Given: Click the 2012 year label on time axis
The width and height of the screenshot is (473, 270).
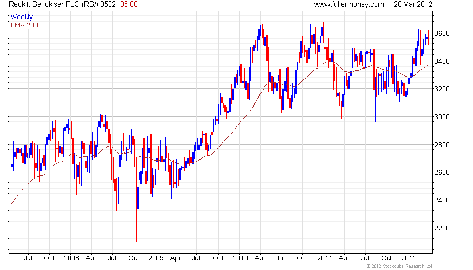Looking at the screenshot, I should pyautogui.click(x=409, y=258).
